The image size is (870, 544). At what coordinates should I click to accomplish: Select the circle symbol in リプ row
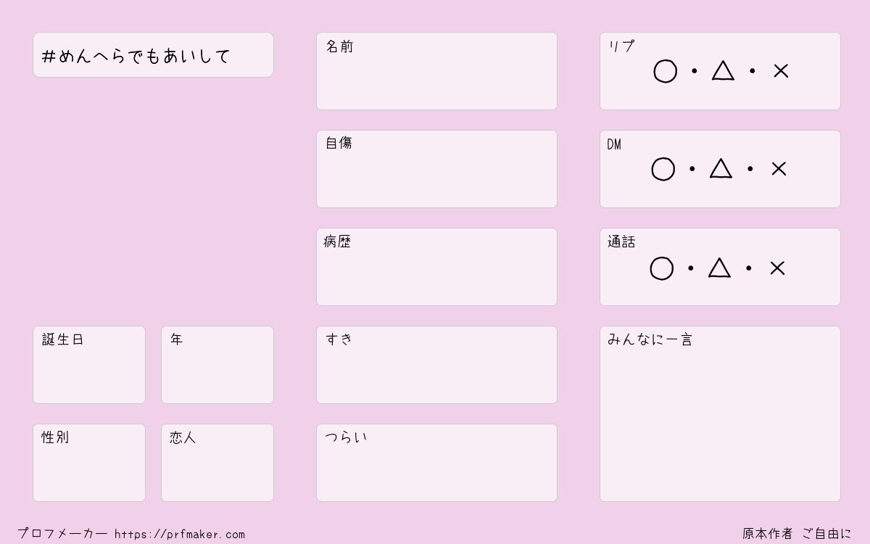coord(665,71)
